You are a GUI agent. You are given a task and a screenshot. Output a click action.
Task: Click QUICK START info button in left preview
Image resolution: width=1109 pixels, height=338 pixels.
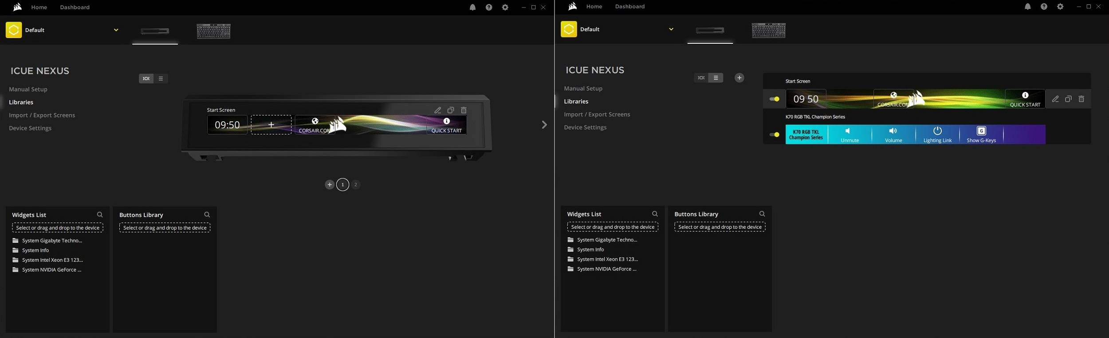[x=446, y=125]
